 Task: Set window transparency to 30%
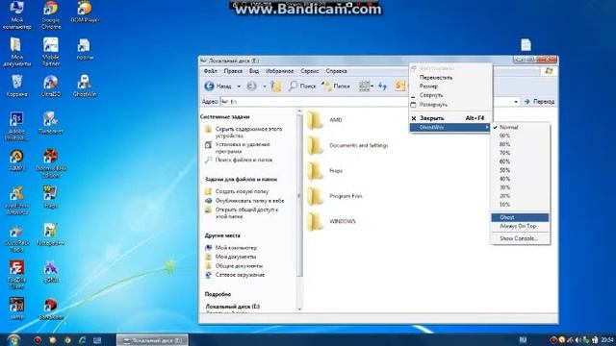(x=520, y=187)
